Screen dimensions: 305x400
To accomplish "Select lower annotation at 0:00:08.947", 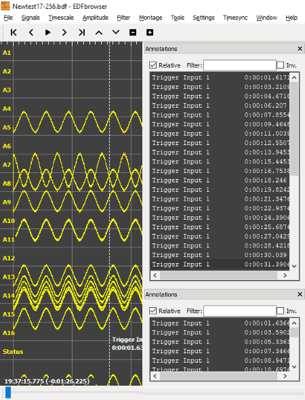I will coord(220,361).
